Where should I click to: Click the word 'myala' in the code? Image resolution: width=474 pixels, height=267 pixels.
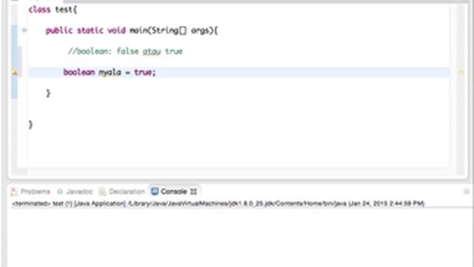(110, 73)
